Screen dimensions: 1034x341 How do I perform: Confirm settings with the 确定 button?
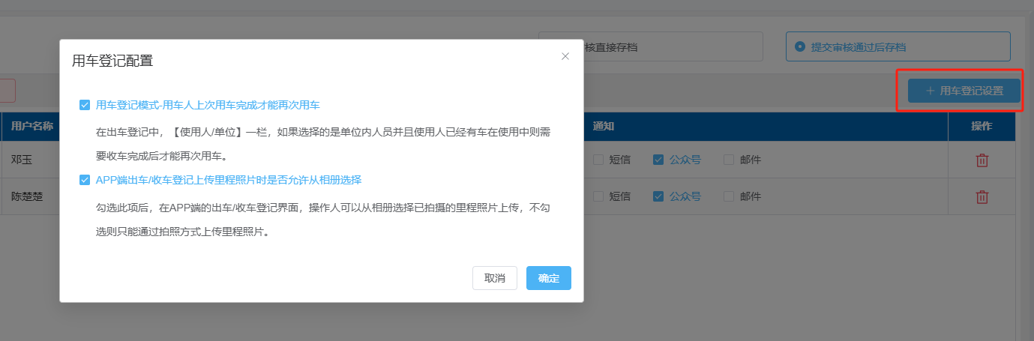point(548,278)
